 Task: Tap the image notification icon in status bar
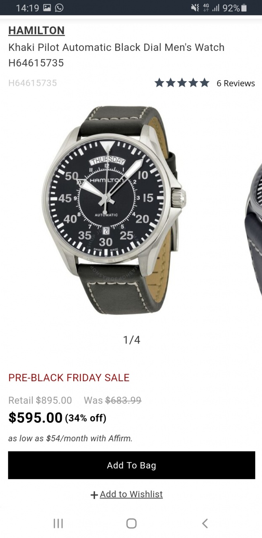(47, 8)
